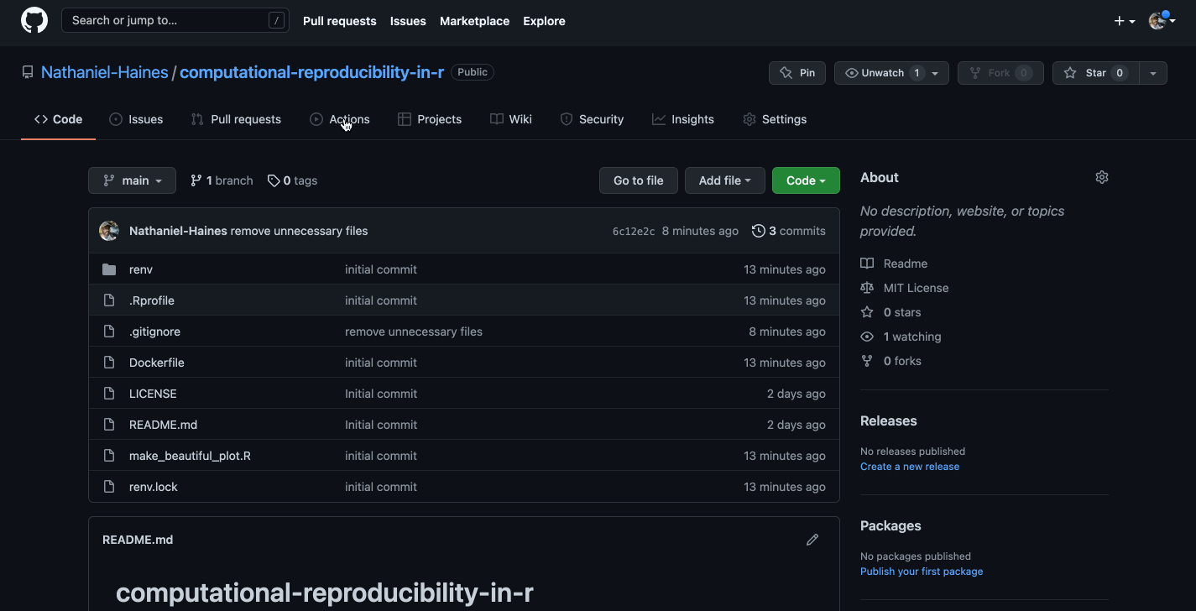Click the repository book icon beside owner name
This screenshot has width=1196, height=611.
pos(28,72)
